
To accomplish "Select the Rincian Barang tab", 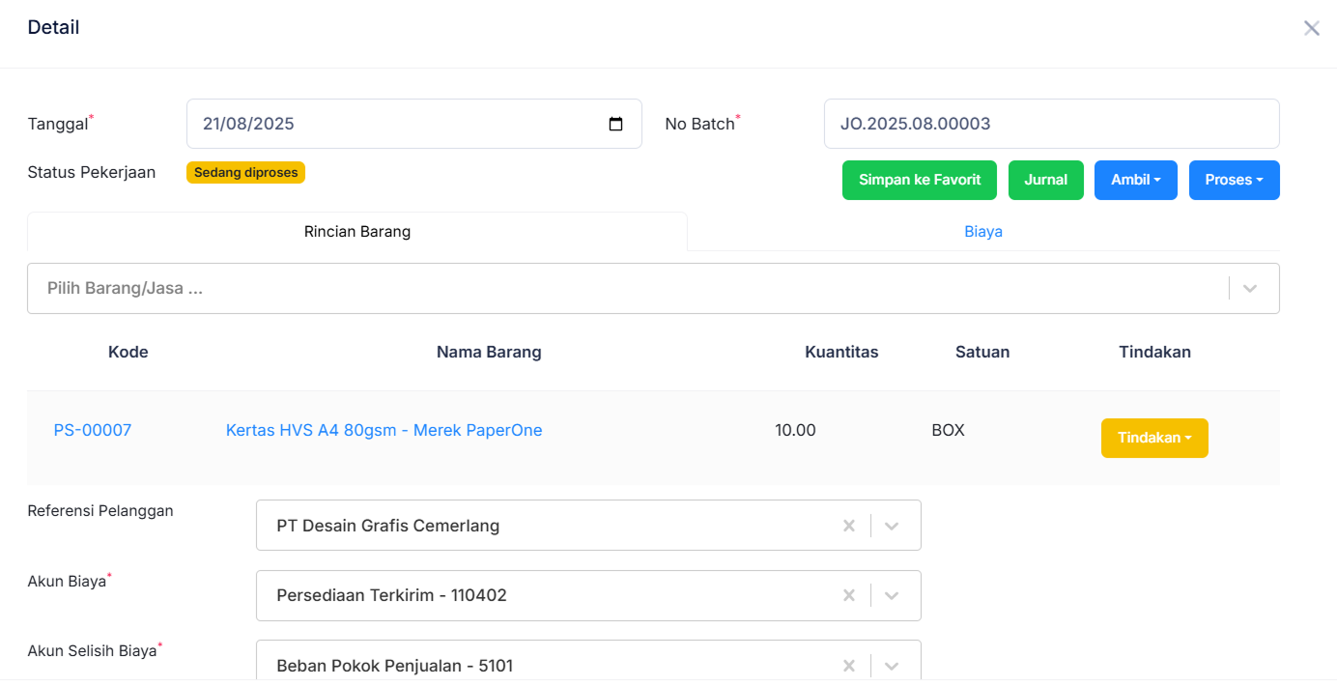I will click(x=357, y=232).
